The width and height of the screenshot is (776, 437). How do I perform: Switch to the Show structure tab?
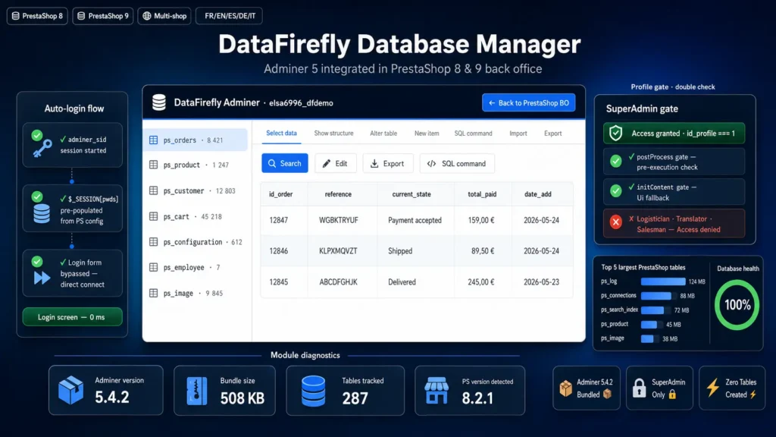tap(333, 134)
